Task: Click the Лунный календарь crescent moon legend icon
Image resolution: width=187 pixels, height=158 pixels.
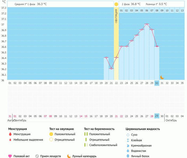Action: (69, 156)
